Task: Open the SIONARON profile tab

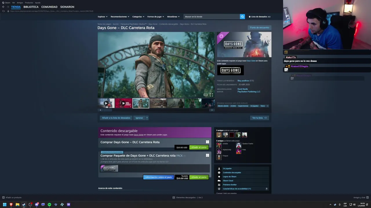Action: (x=67, y=7)
